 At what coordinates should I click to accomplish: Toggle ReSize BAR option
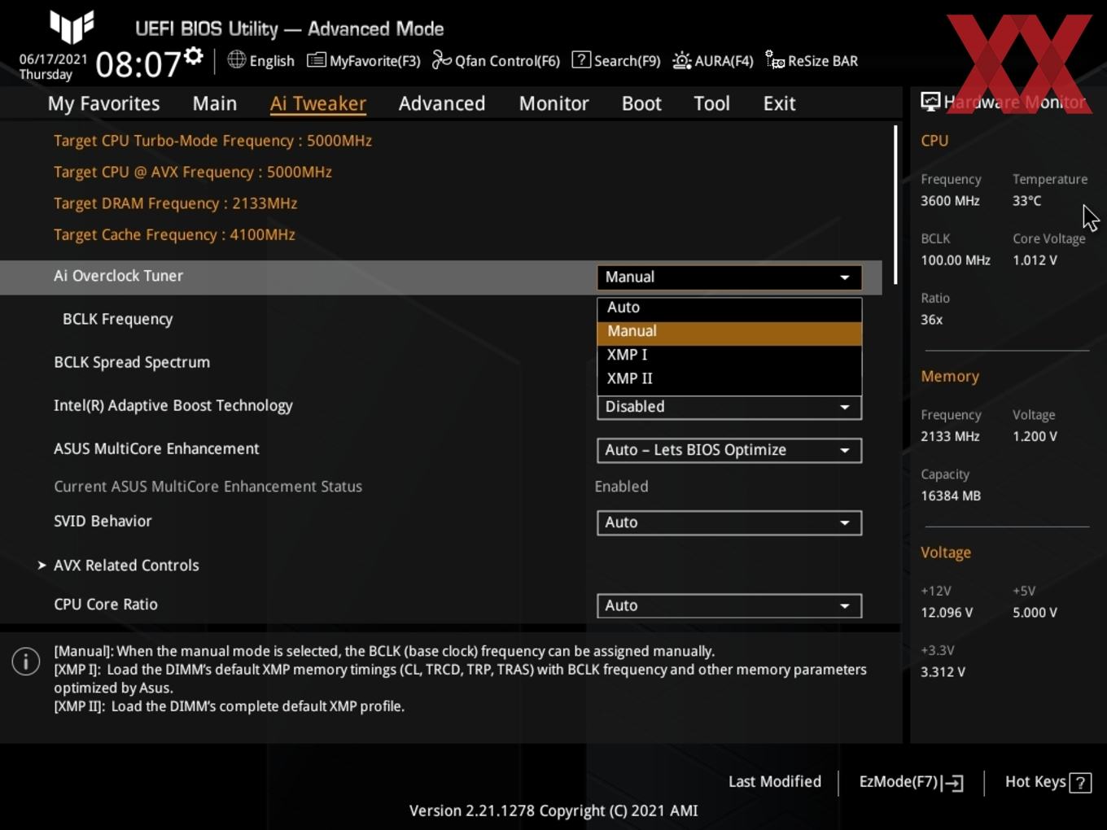pyautogui.click(x=812, y=60)
